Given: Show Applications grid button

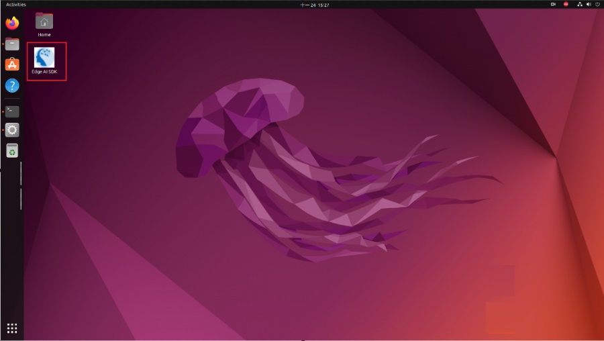Looking at the screenshot, I should 12,328.
